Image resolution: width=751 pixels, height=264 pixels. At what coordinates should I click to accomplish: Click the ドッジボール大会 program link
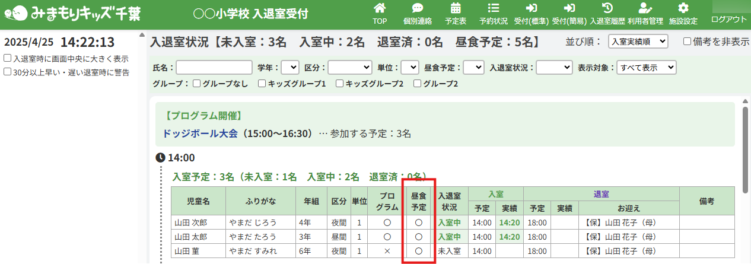pyautogui.click(x=200, y=133)
